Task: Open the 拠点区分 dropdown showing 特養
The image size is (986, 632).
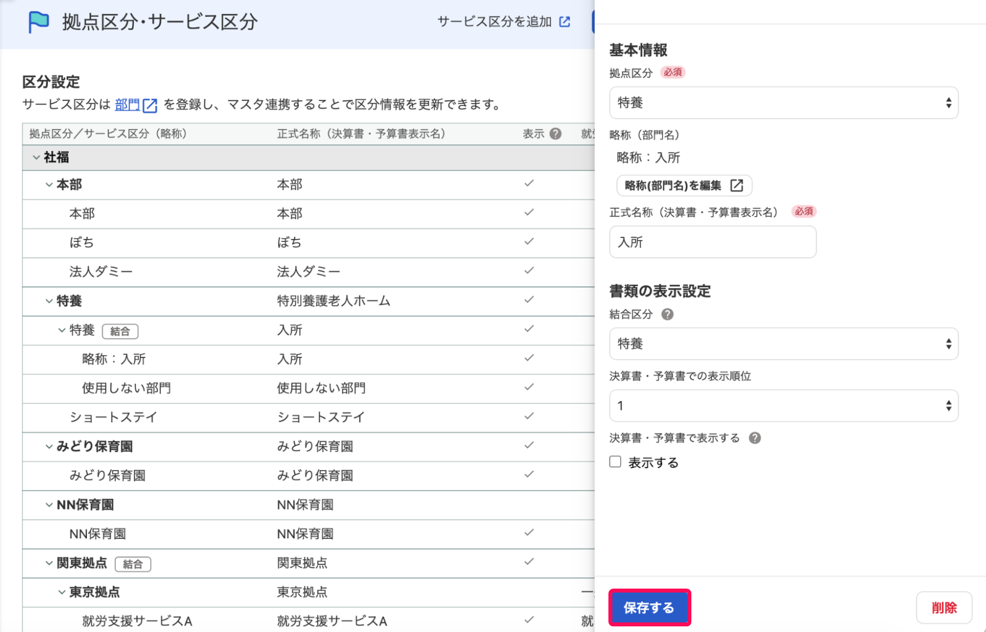Action: pyautogui.click(x=783, y=103)
